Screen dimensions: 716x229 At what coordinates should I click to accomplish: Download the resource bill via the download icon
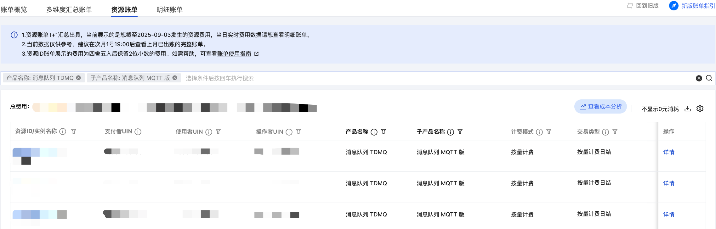[688, 109]
